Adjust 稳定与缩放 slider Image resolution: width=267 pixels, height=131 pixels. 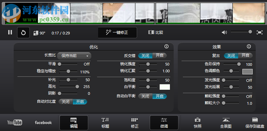coord(68,71)
